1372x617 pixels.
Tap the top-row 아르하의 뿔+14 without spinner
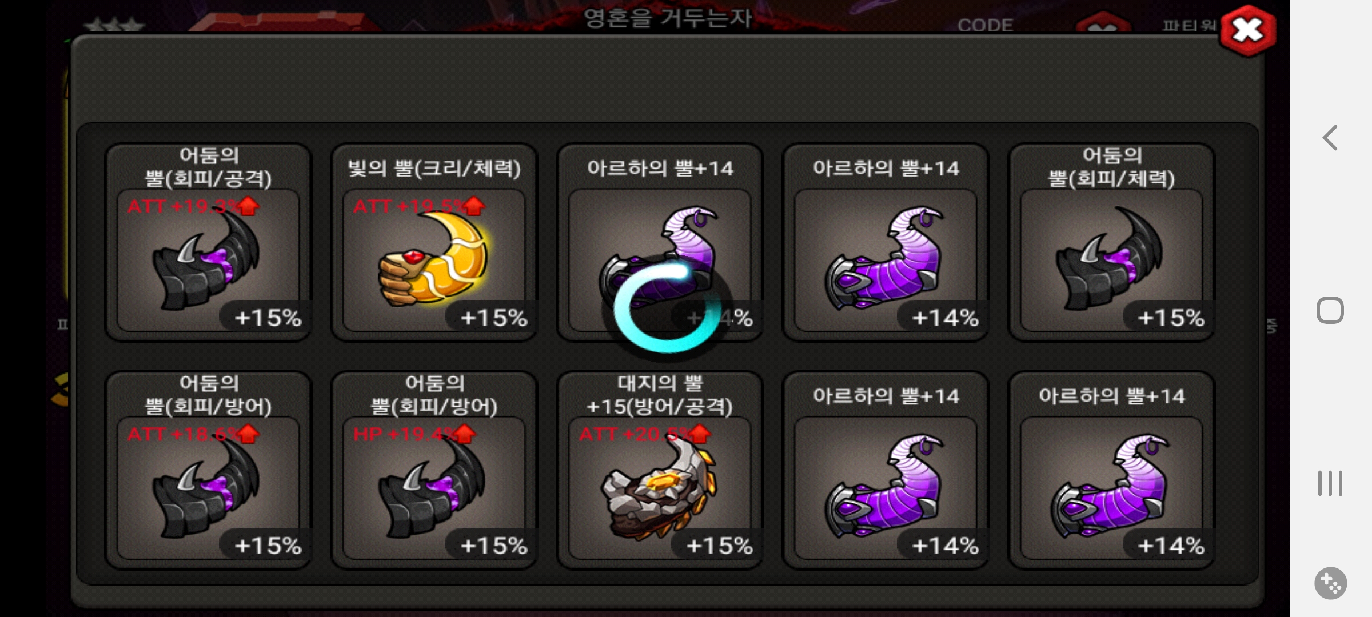pyautogui.click(x=886, y=243)
